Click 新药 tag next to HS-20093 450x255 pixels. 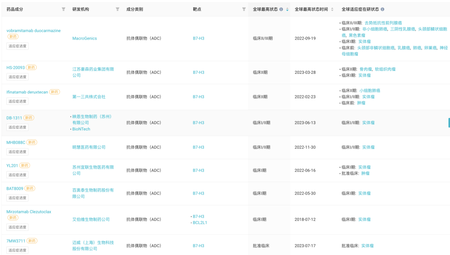31,67
